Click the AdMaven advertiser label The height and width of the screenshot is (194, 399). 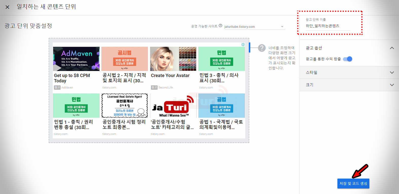point(67,87)
